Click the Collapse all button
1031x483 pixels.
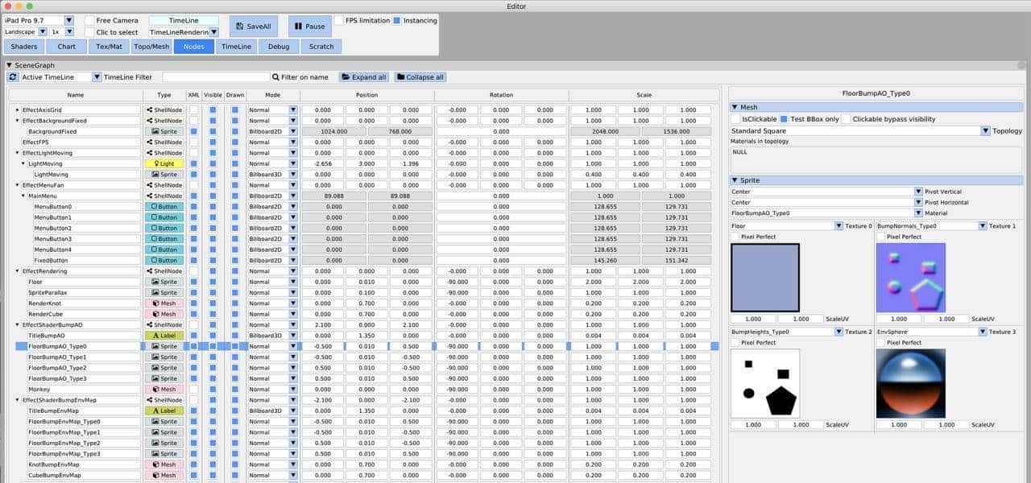tap(419, 76)
